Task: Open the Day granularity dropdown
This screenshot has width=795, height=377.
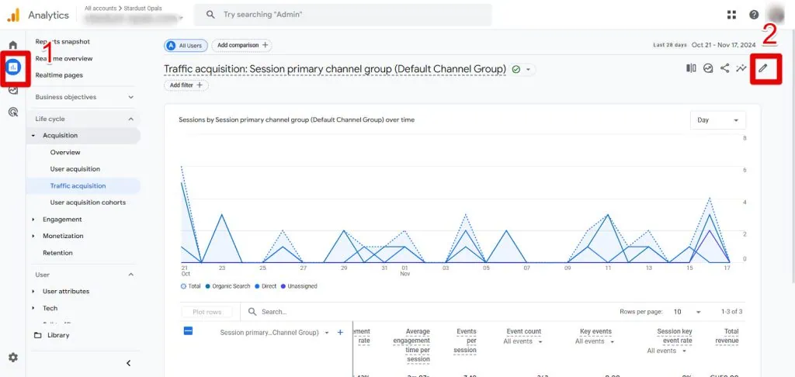Action: click(717, 120)
